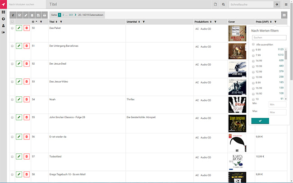Open the user profile icon in the sidebar
293x183 pixels.
tap(3, 26)
